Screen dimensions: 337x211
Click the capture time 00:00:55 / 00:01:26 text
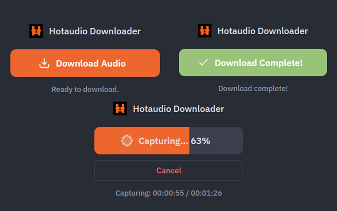pyautogui.click(x=168, y=193)
